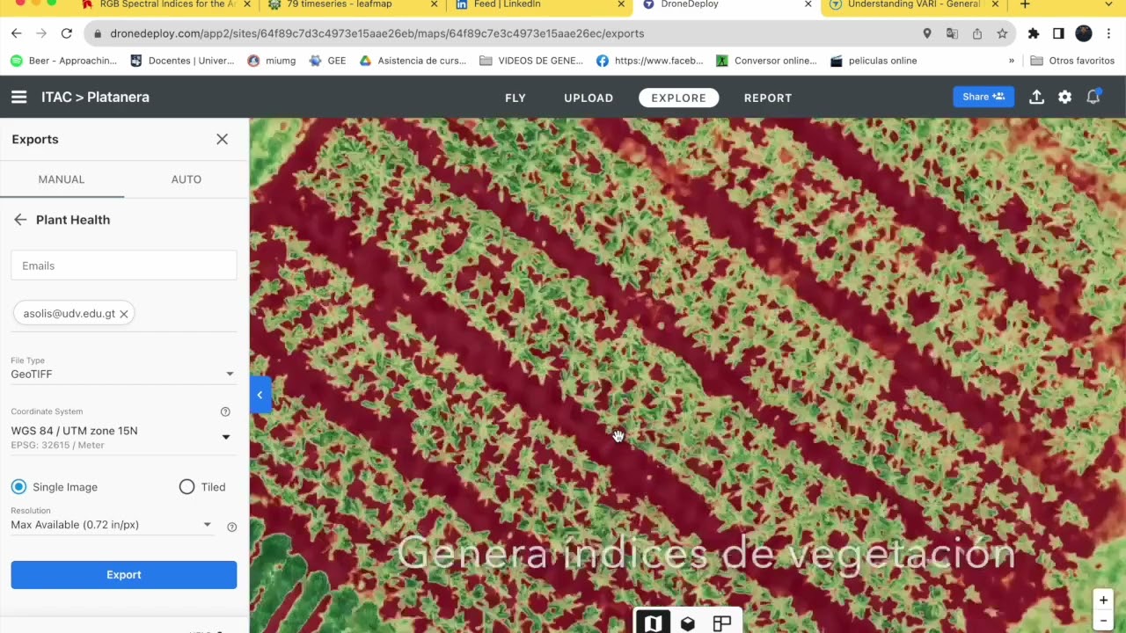The height and width of the screenshot is (633, 1126).
Task: Select the EXPLORE section
Action: point(678,98)
